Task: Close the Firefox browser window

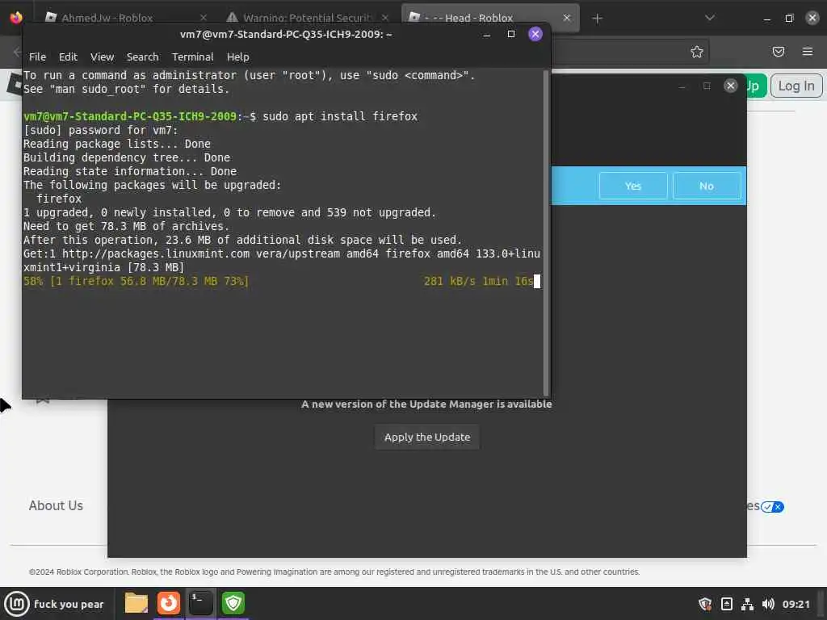Action: click(812, 18)
